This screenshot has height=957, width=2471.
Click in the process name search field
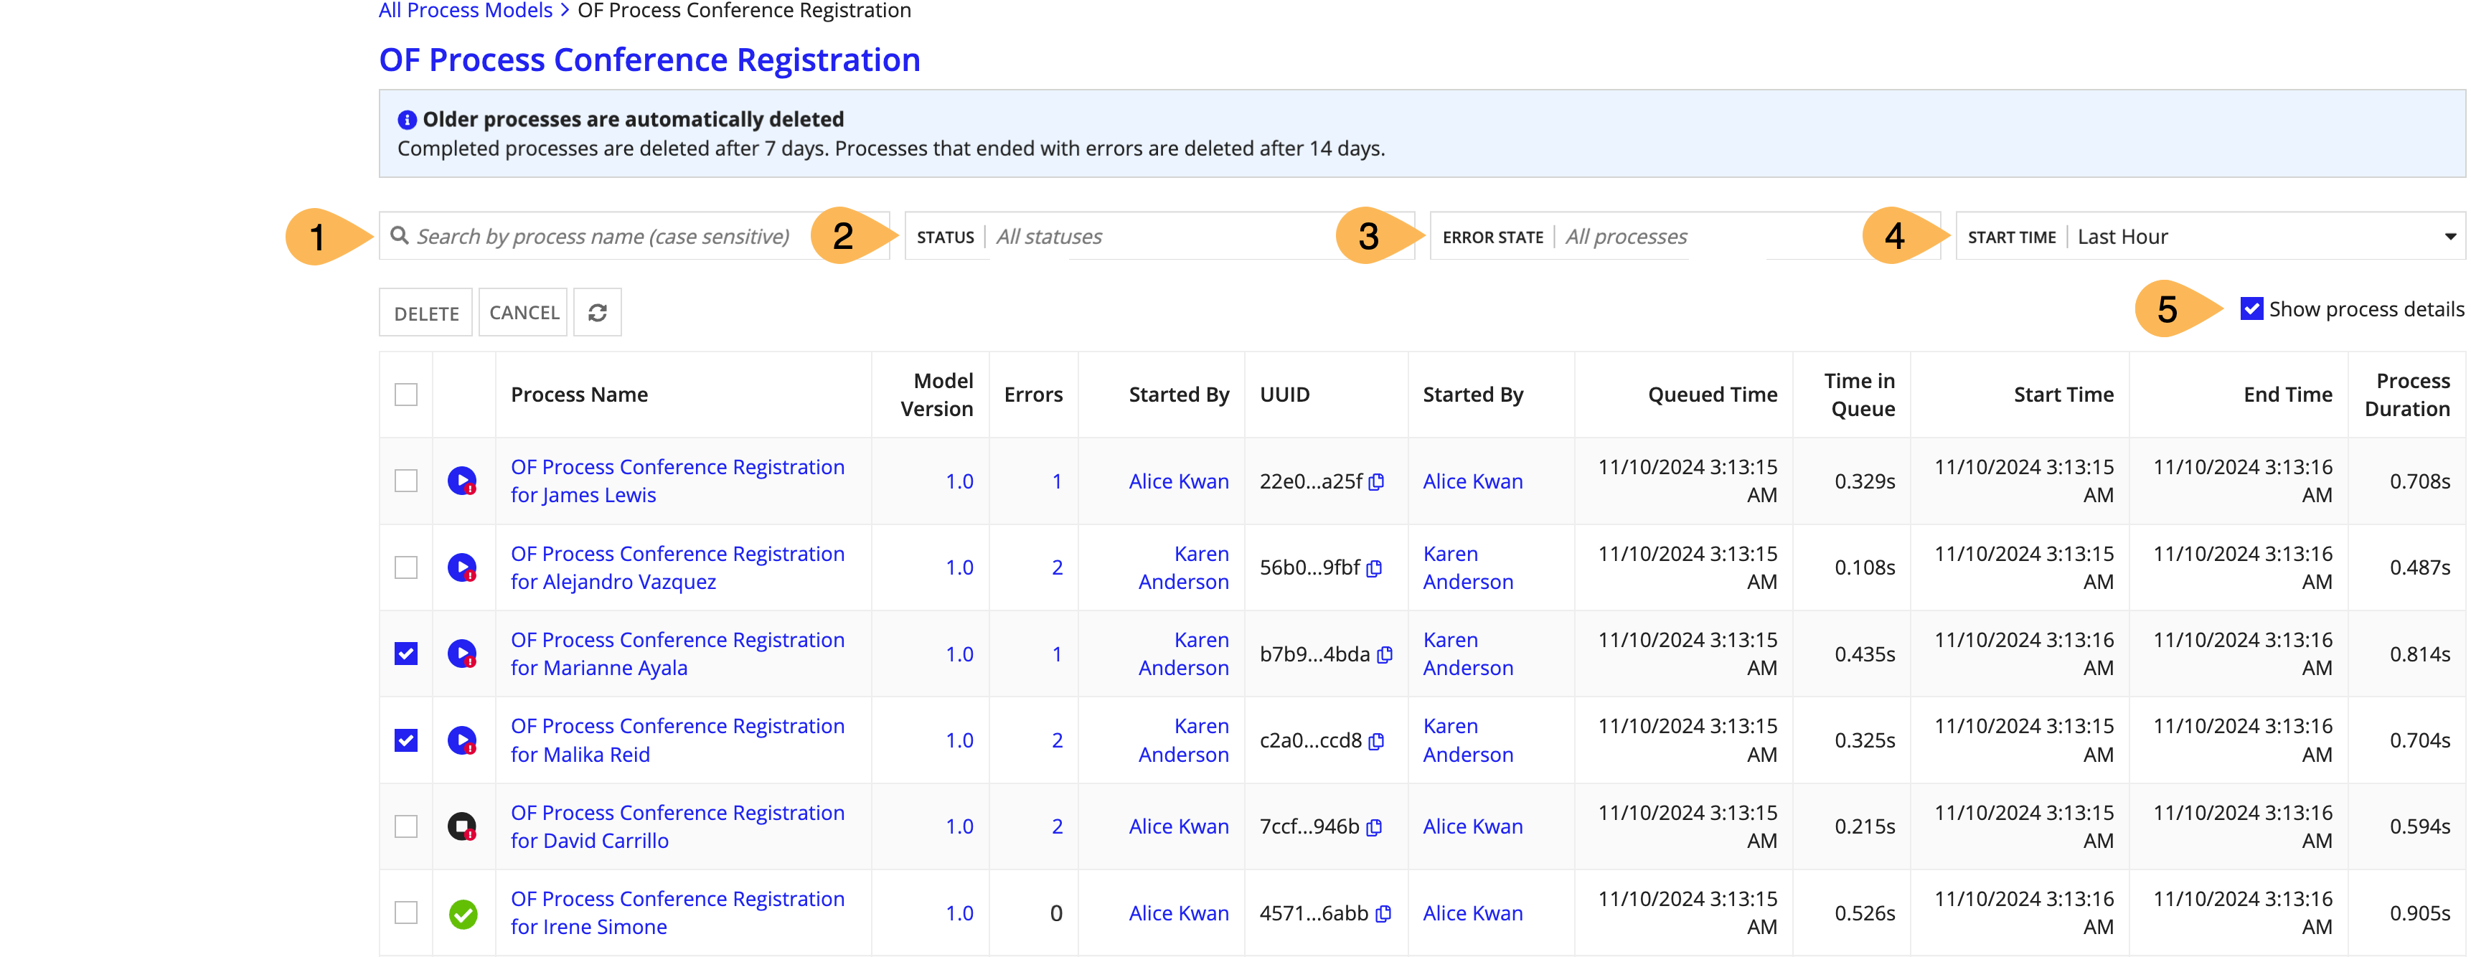(634, 236)
